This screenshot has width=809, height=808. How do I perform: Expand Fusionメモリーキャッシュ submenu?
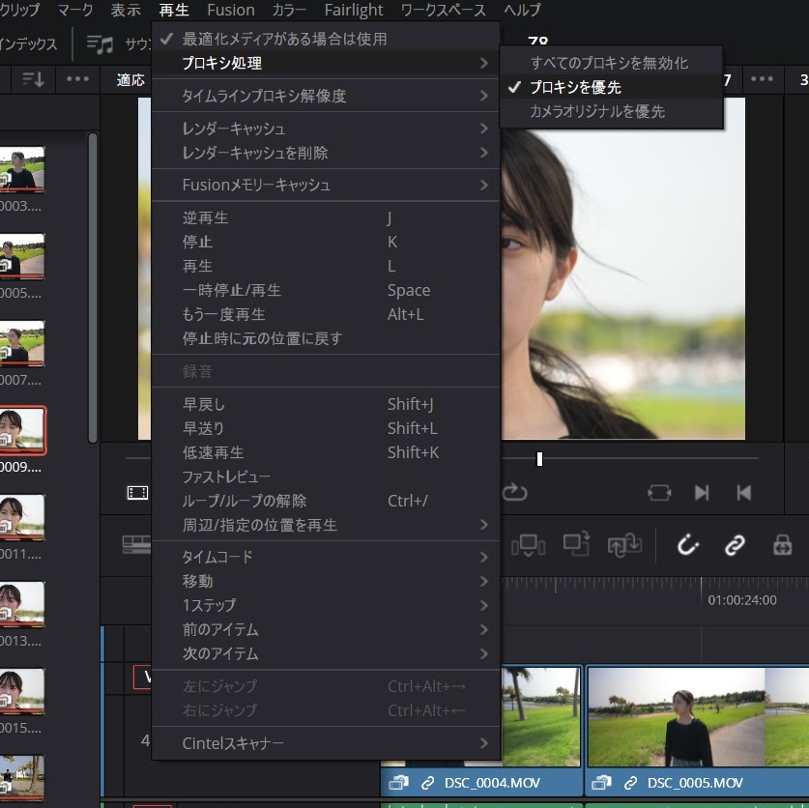click(326, 185)
